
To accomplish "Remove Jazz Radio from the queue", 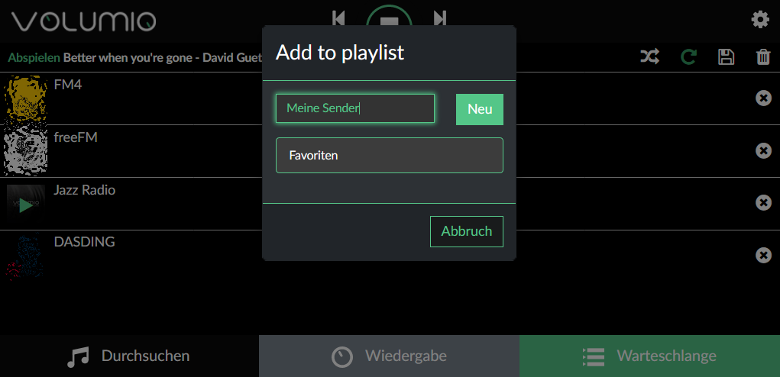I will [763, 202].
